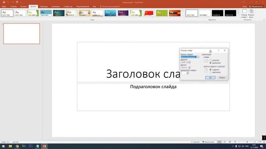Open Notes (Заметки) in the status bar
The image size is (266, 149).
195,142
